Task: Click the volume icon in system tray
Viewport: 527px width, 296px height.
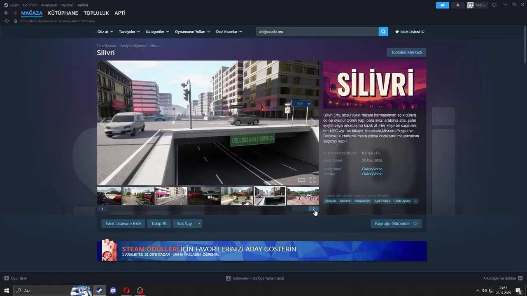Action: pyautogui.click(x=484, y=291)
